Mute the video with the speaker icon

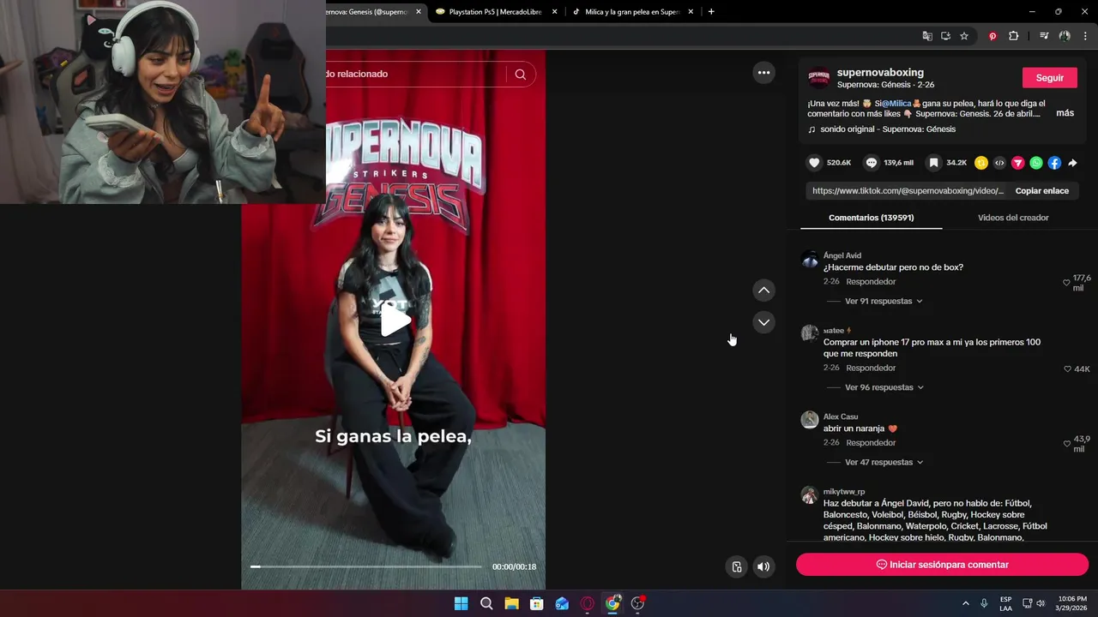click(763, 566)
